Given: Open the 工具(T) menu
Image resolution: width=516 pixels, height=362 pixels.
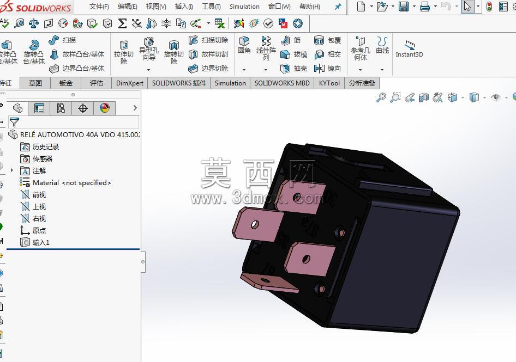Looking at the screenshot, I should [211, 7].
